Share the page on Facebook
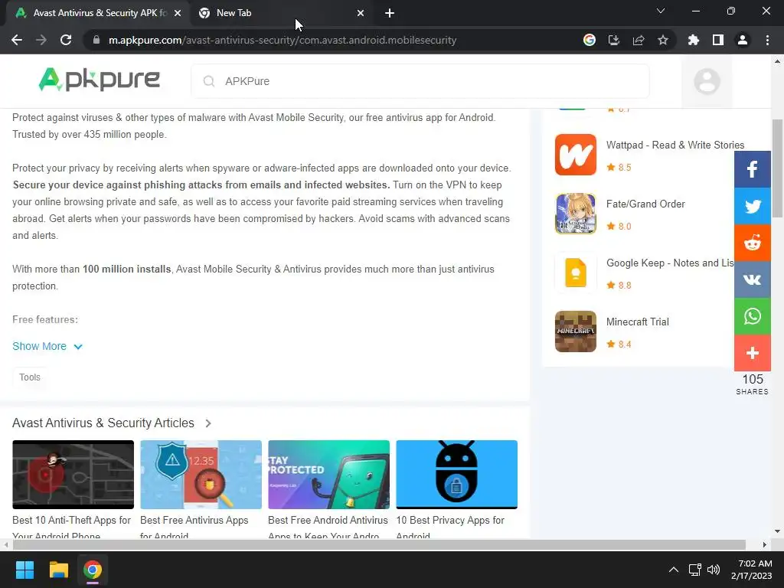The image size is (784, 588). [752, 169]
